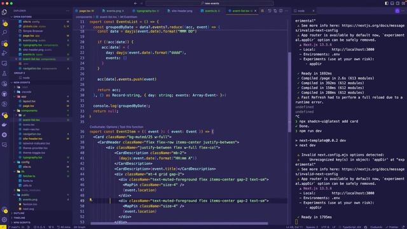Open the Testing flask icon
This screenshot has height=229, width=407.
coord(4,74)
